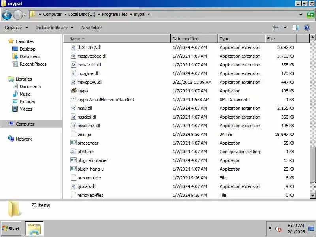This screenshot has width=316, height=237.
Task: Sort by the Type column header
Action: 241,39
